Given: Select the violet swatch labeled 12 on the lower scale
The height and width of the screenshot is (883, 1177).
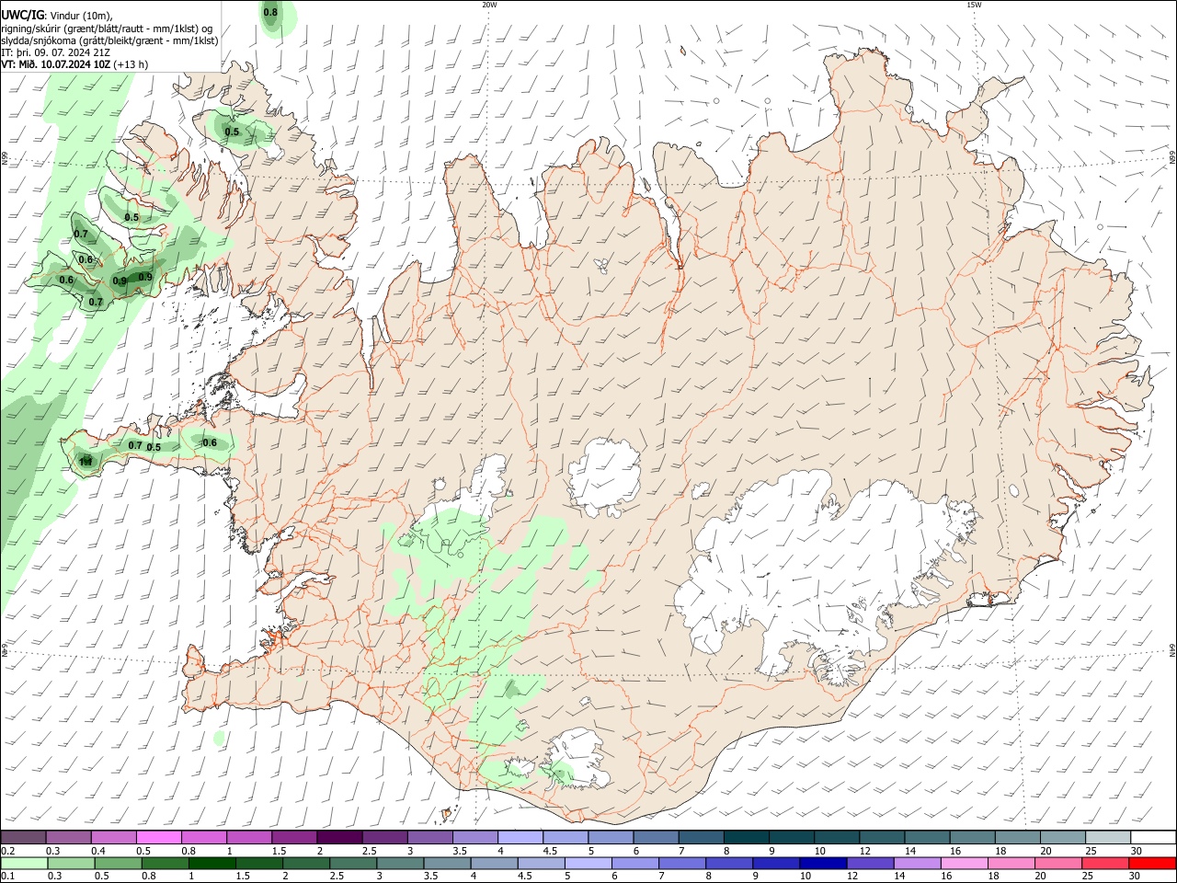Looking at the screenshot, I should point(870,863).
